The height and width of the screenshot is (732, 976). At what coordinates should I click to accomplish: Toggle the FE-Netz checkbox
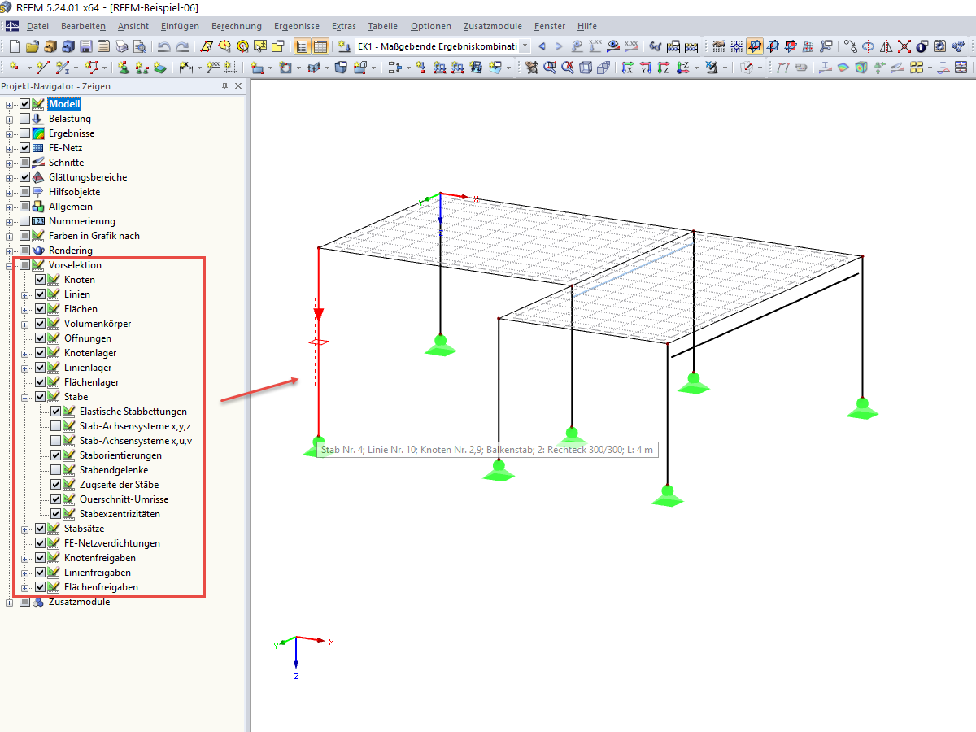pyautogui.click(x=24, y=148)
